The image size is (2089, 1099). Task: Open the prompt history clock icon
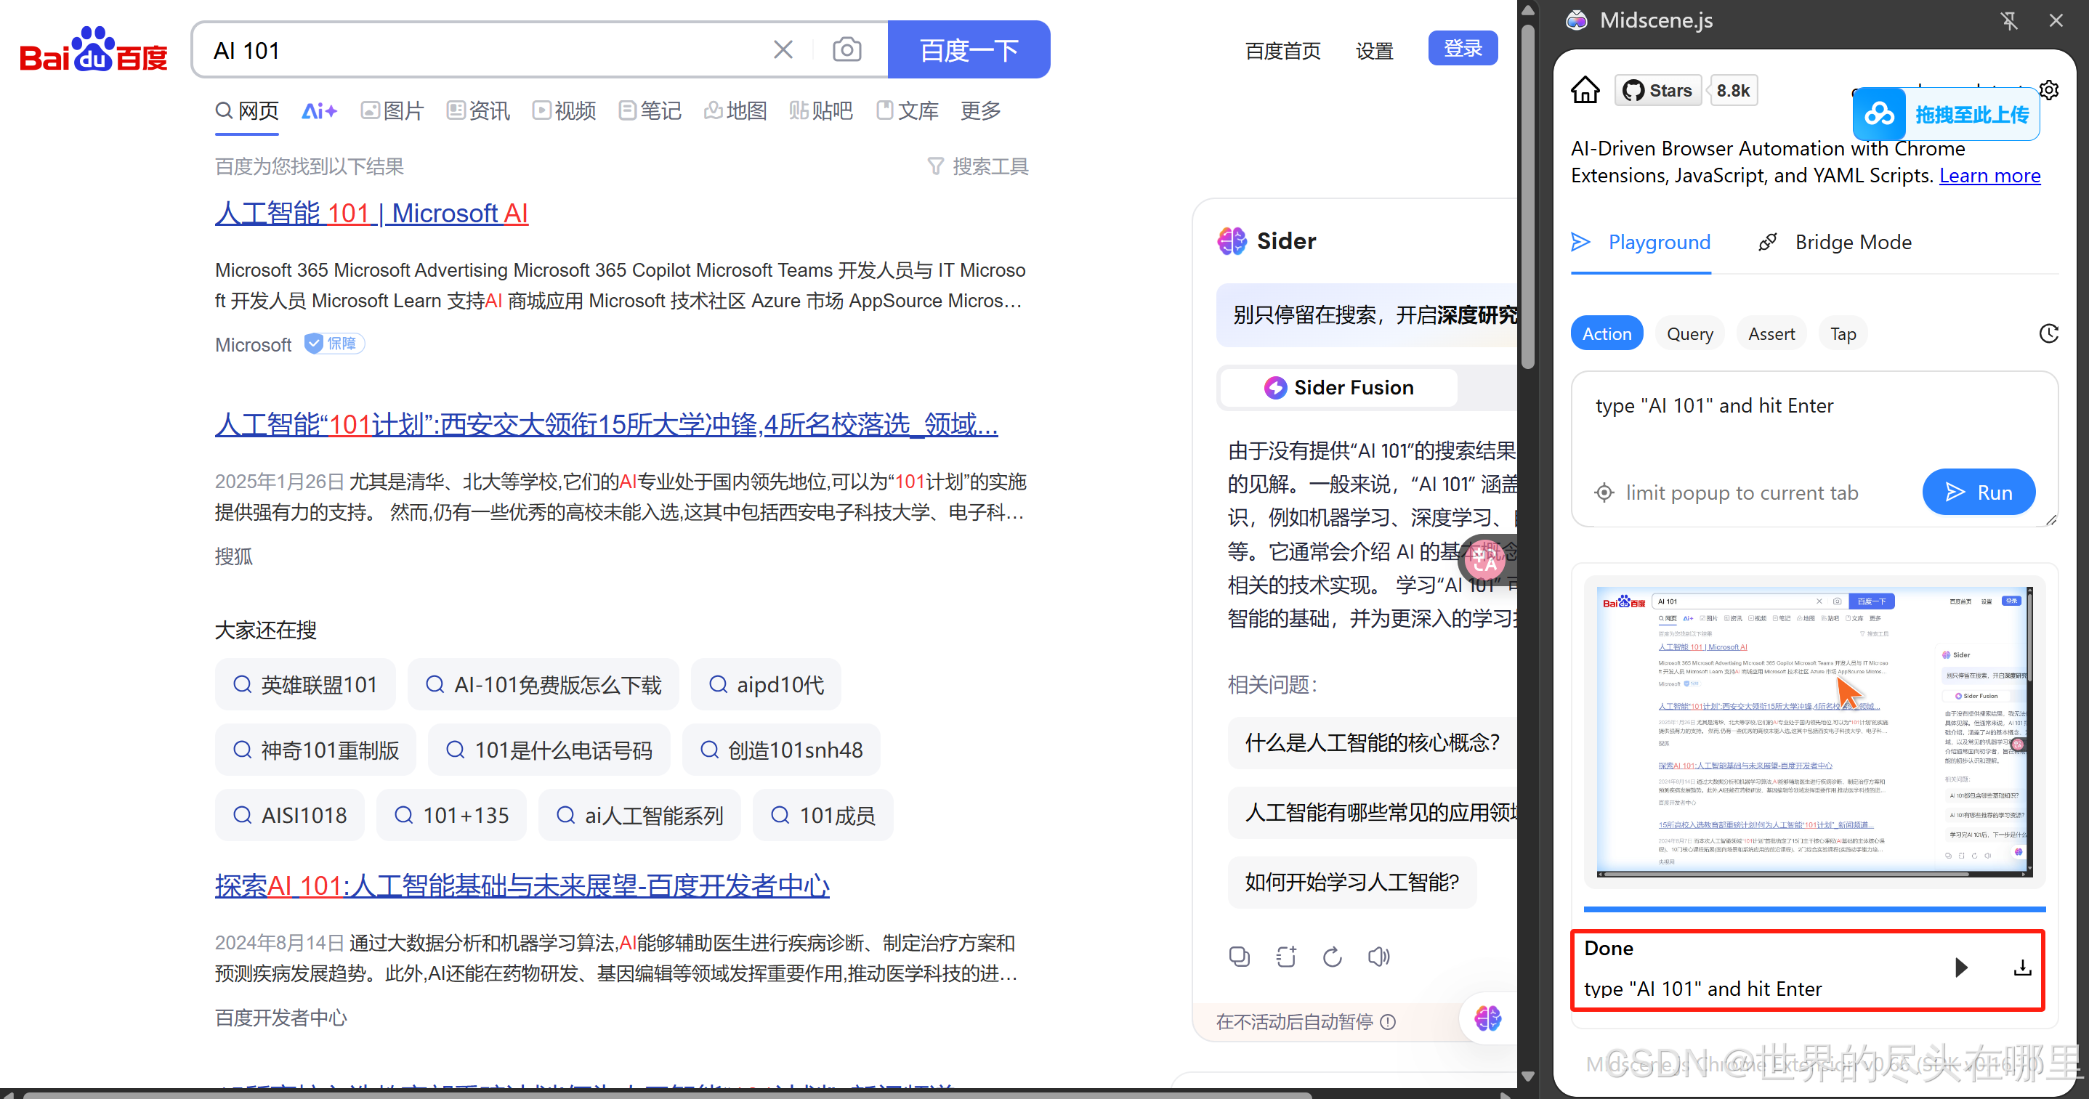coord(2048,334)
